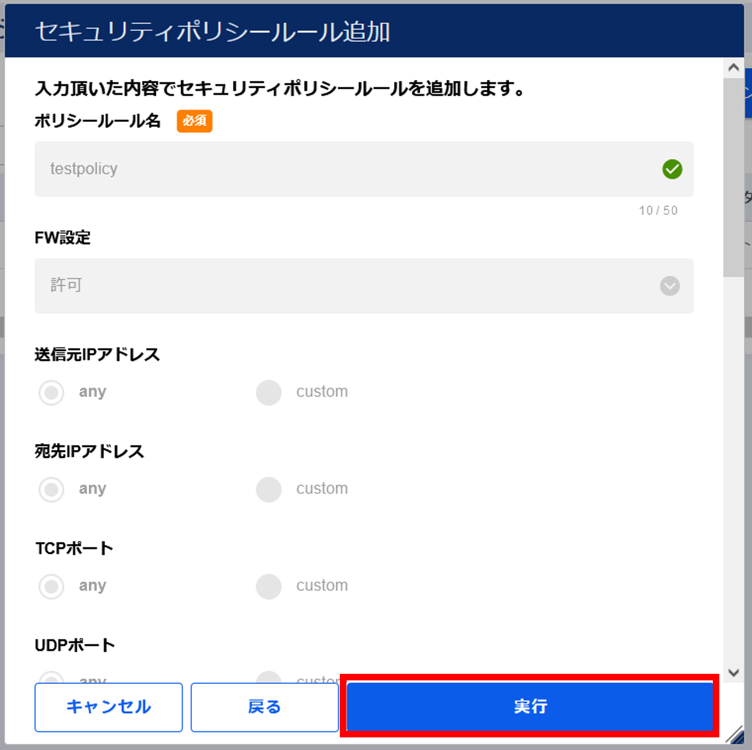
Task: Click the FW設定 dropdown chevron arrow
Action: pyautogui.click(x=670, y=286)
